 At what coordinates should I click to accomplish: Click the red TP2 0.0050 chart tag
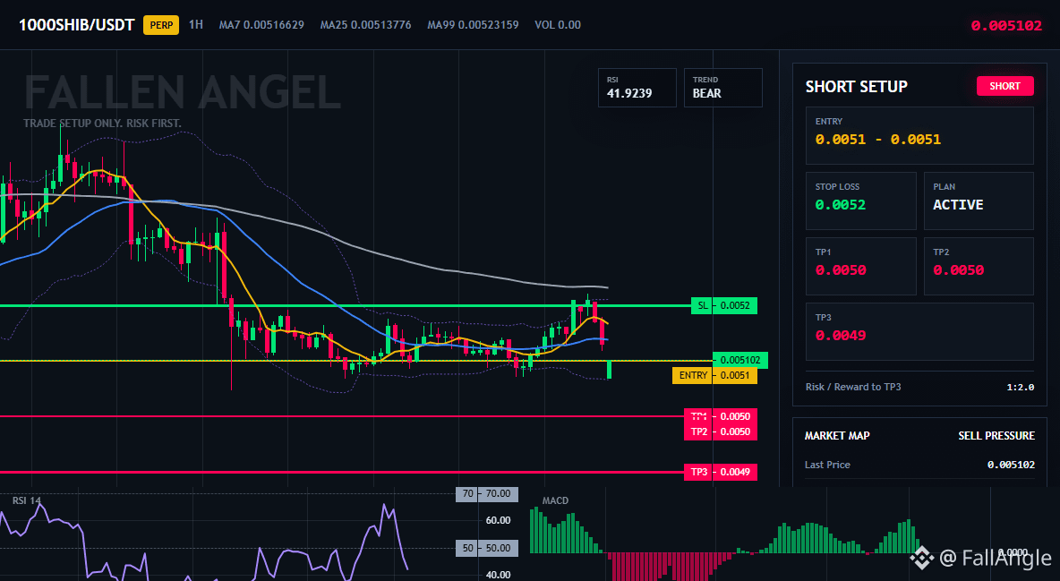[720, 431]
